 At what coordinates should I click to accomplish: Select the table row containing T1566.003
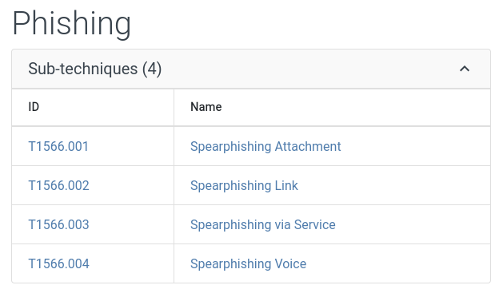(251, 224)
